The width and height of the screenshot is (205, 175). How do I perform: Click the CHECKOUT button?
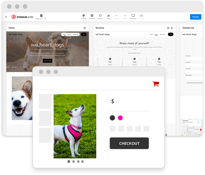point(129,143)
